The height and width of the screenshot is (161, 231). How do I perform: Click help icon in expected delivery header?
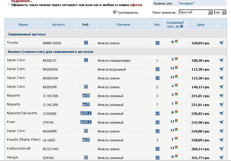(x=182, y=27)
